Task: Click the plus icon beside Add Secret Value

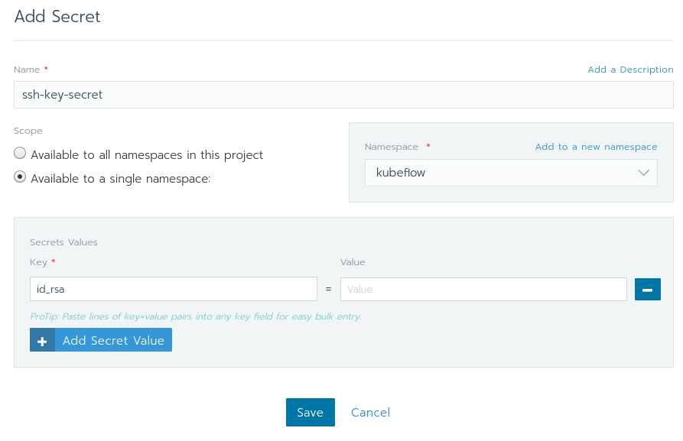Action: [42, 341]
